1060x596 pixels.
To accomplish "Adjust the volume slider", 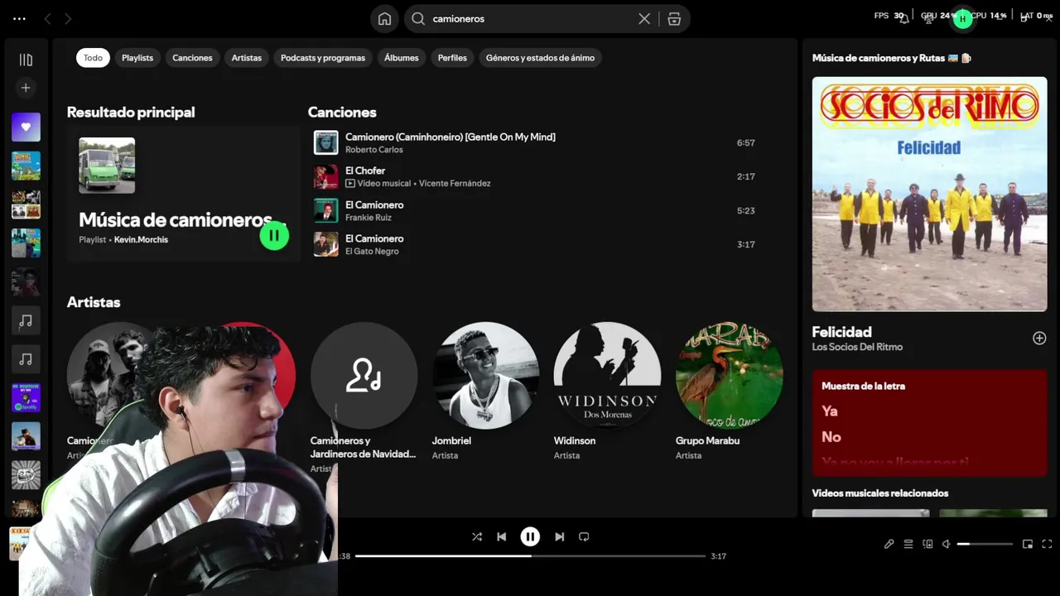I will point(985,544).
